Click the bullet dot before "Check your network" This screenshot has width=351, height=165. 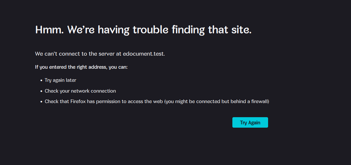click(41, 91)
